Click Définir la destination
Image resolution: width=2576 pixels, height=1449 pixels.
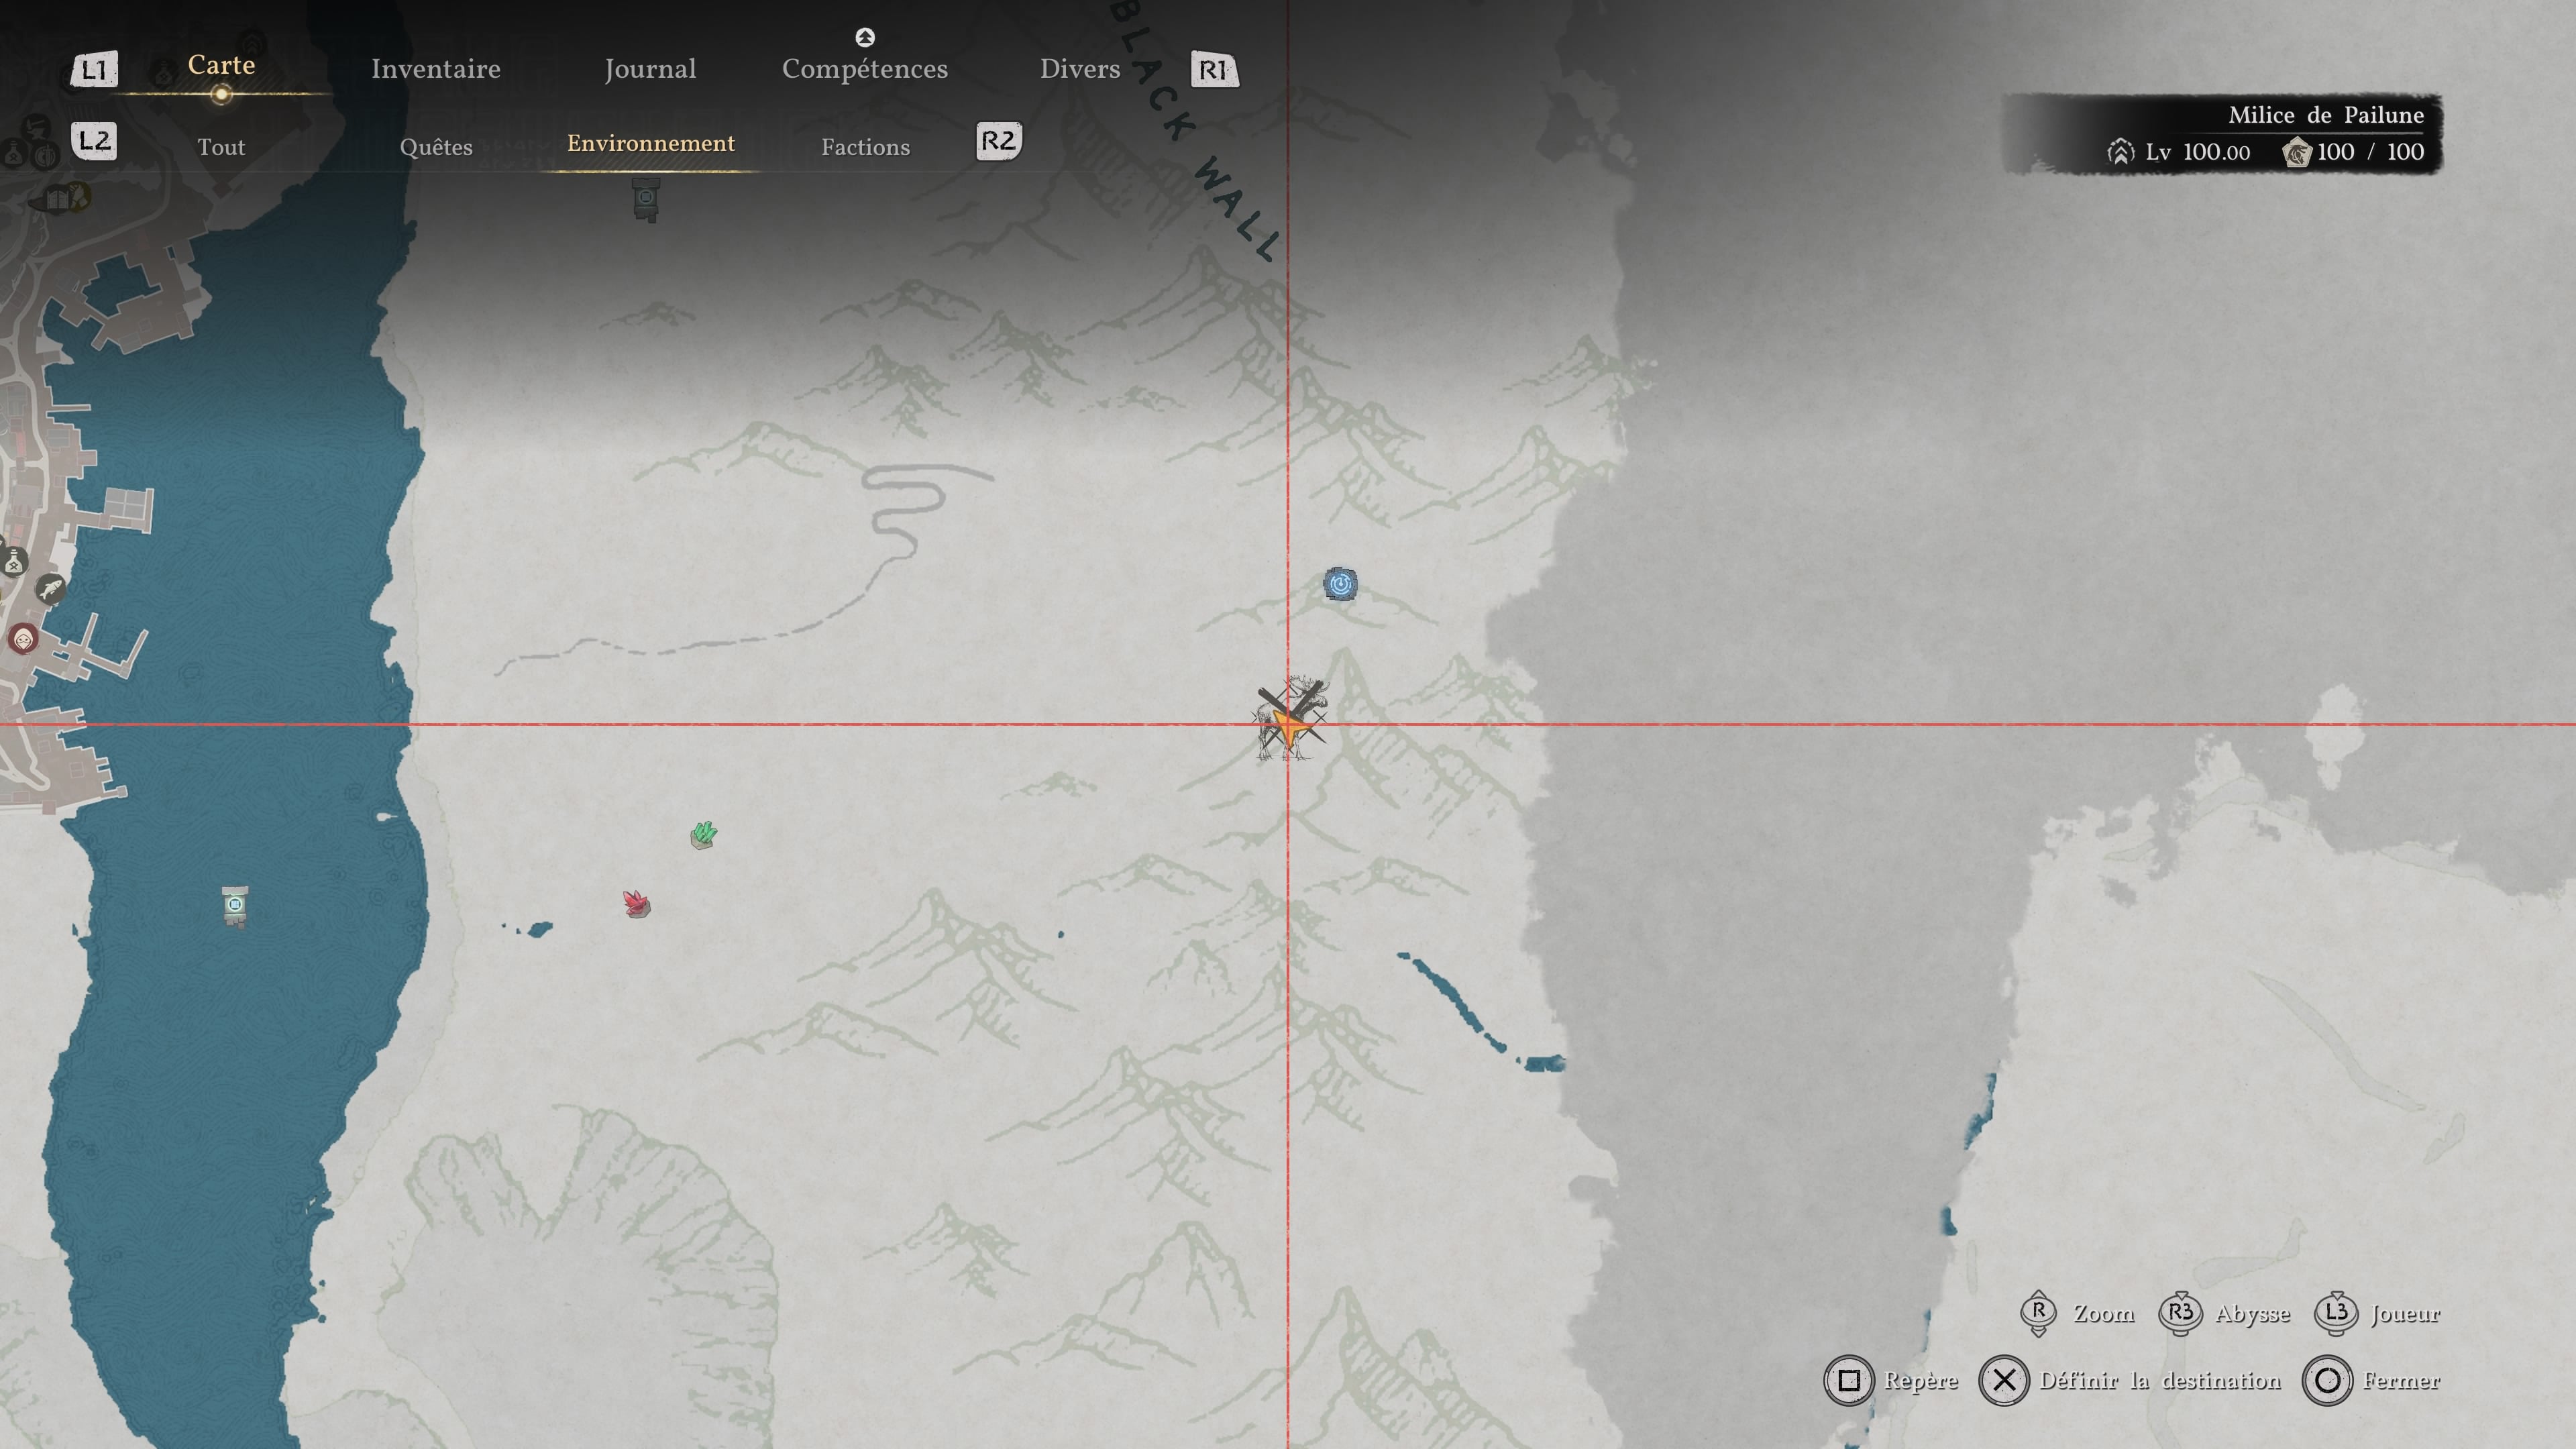point(2130,1381)
